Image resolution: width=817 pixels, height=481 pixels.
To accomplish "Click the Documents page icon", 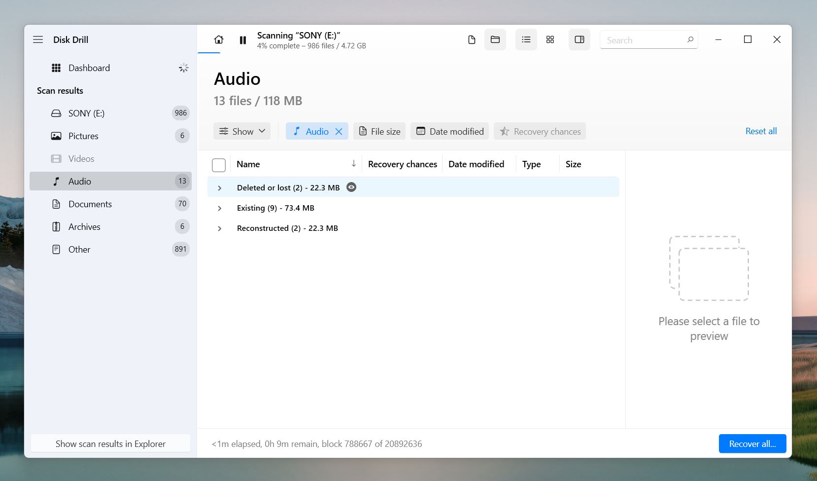I will [x=56, y=204].
